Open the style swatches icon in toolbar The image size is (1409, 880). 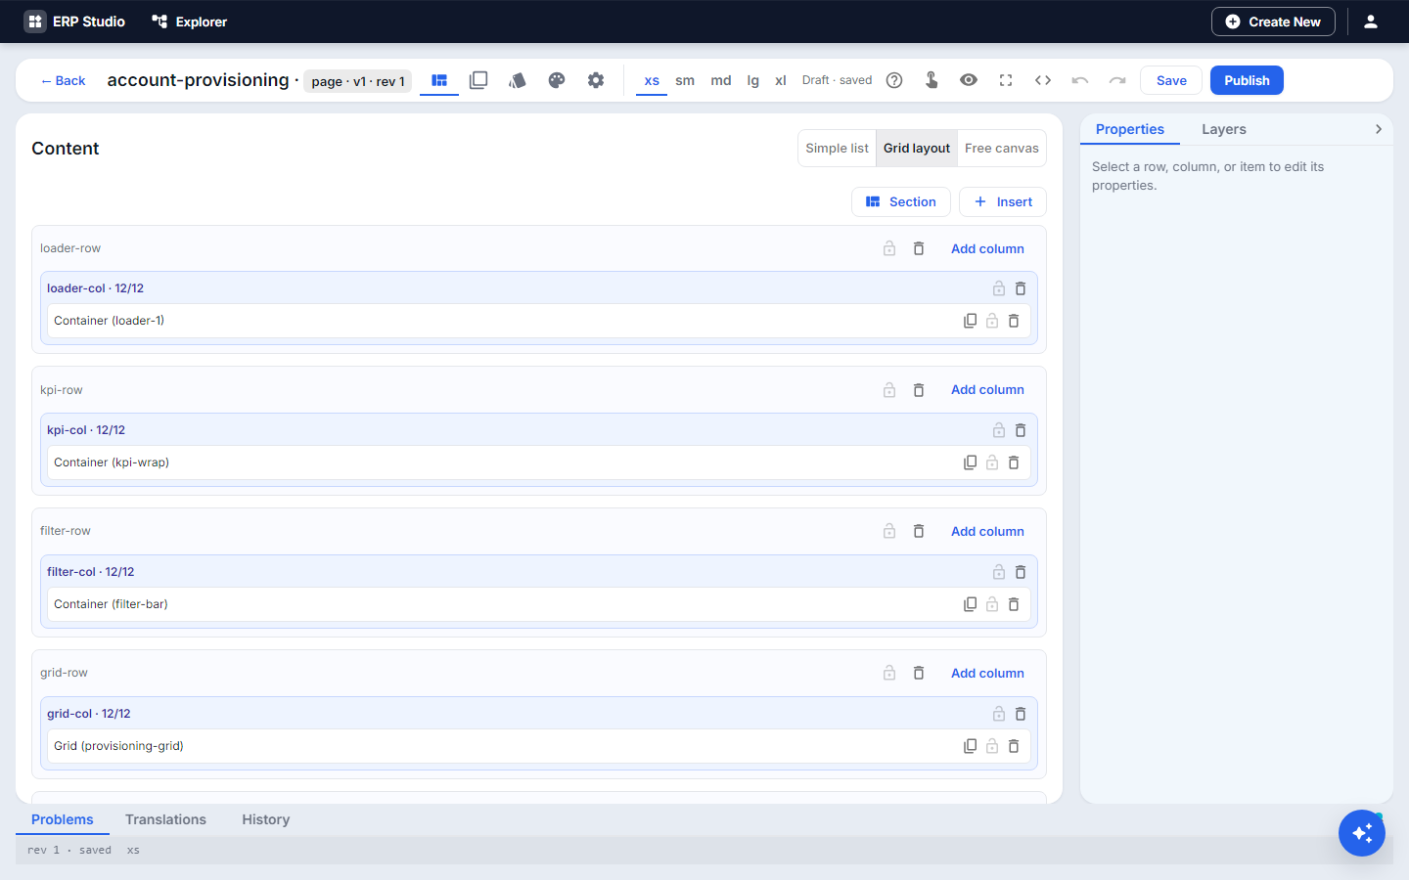pos(518,80)
